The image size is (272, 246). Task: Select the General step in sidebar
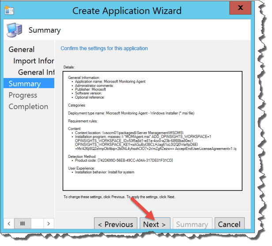point(22,49)
